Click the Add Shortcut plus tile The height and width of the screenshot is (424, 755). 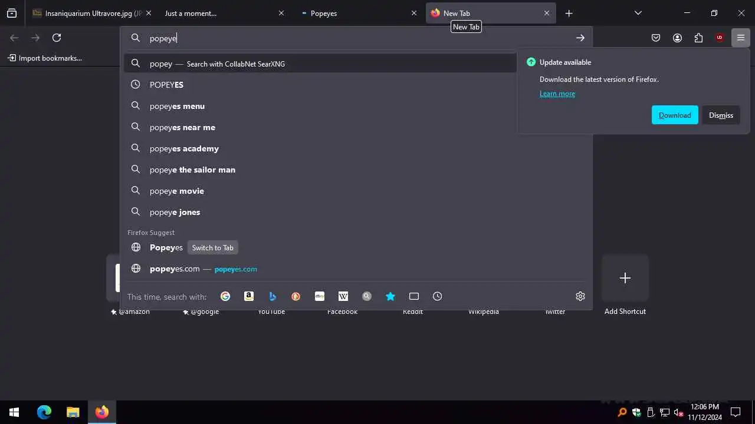tap(625, 278)
